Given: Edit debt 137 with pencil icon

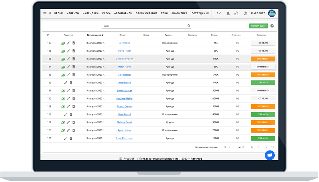Looking at the screenshot, I should (x=68, y=43).
